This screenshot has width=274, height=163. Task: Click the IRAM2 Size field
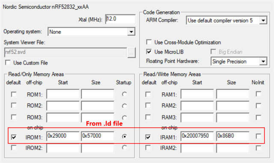point(233,148)
